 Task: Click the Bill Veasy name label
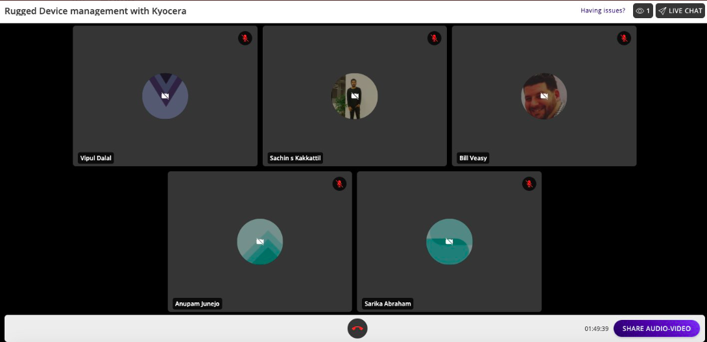473,158
